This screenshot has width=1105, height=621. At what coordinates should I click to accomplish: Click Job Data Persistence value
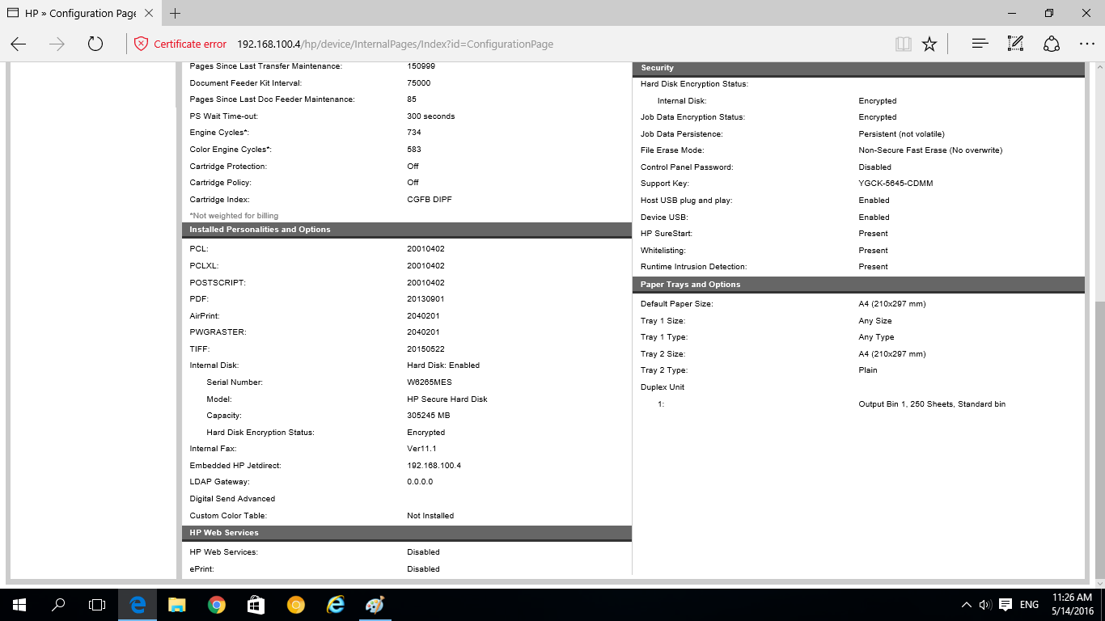[x=901, y=134]
